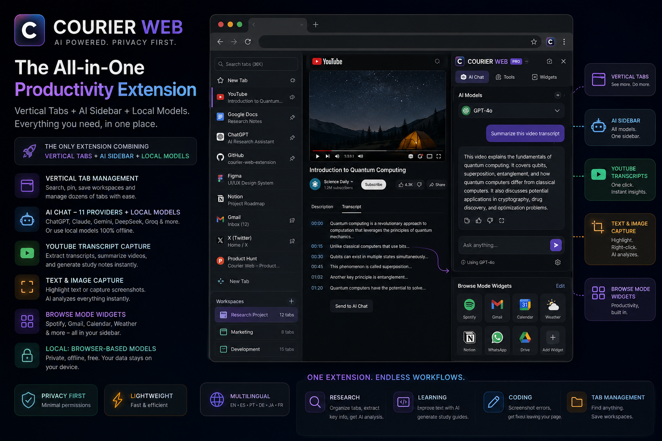662x441 pixels.
Task: Thumbs-up the AI chat response
Action: [478, 220]
